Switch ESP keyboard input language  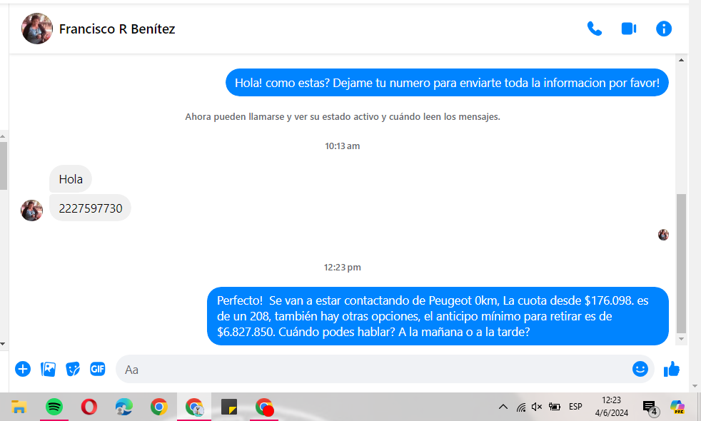pyautogui.click(x=575, y=407)
